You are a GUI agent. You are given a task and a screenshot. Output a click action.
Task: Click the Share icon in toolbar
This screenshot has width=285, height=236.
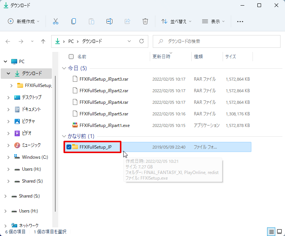point(127,21)
